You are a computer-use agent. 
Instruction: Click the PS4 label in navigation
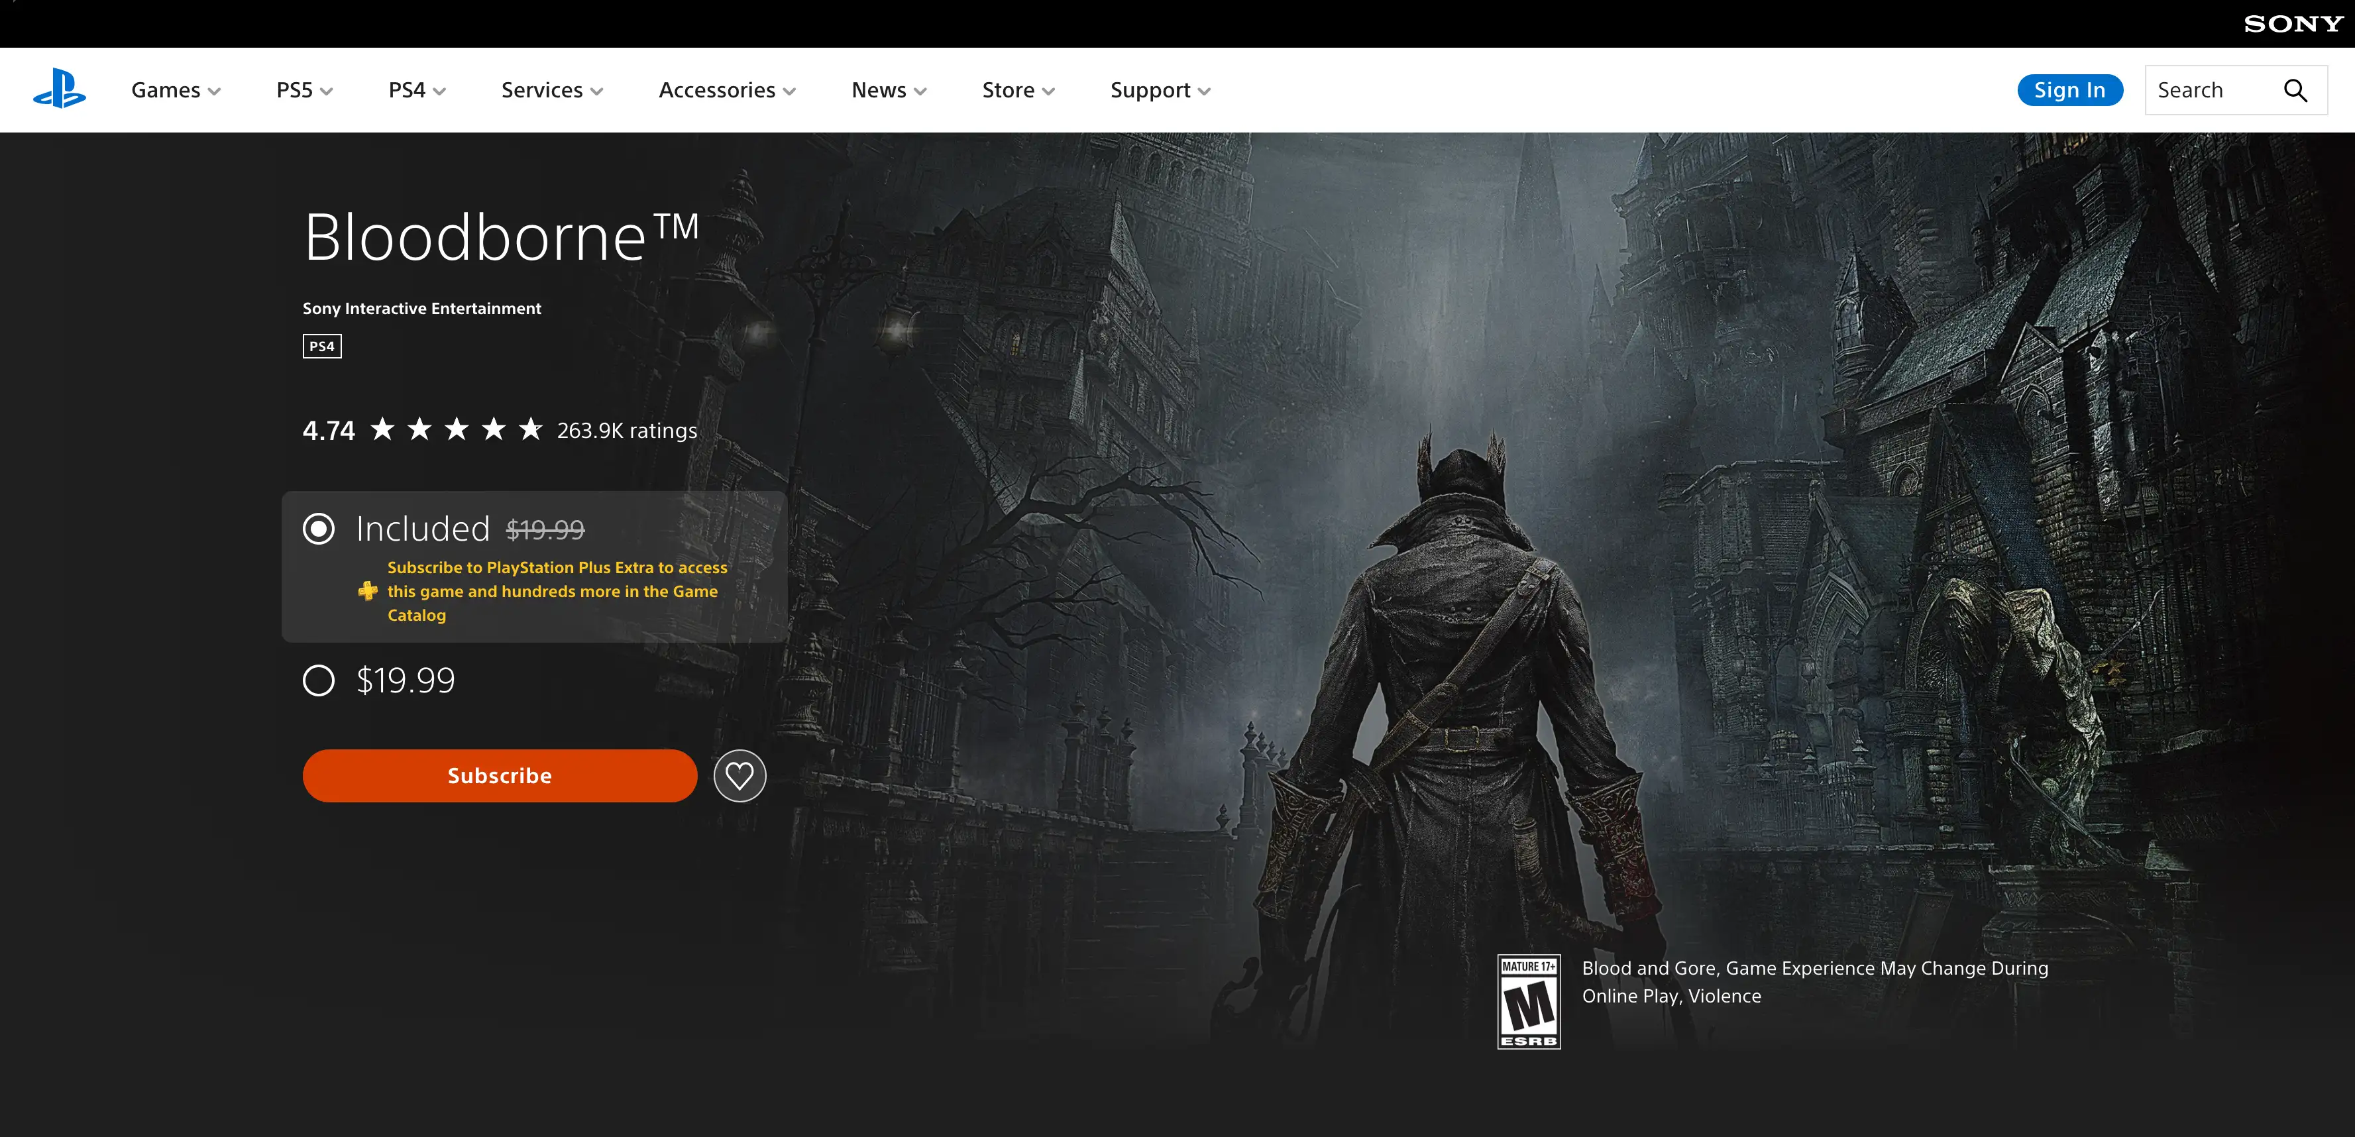pyautogui.click(x=407, y=89)
